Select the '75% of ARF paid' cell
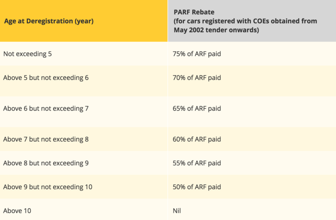Image resolution: width=336 pixels, height=220 pixels. (x=252, y=54)
